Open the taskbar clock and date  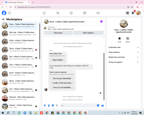[134, 113]
